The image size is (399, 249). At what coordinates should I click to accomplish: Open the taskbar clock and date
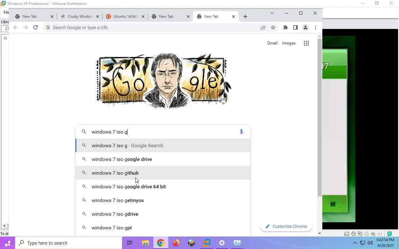click(x=385, y=243)
